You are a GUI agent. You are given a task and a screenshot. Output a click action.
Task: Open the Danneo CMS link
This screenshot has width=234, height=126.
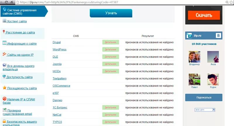point(57,100)
